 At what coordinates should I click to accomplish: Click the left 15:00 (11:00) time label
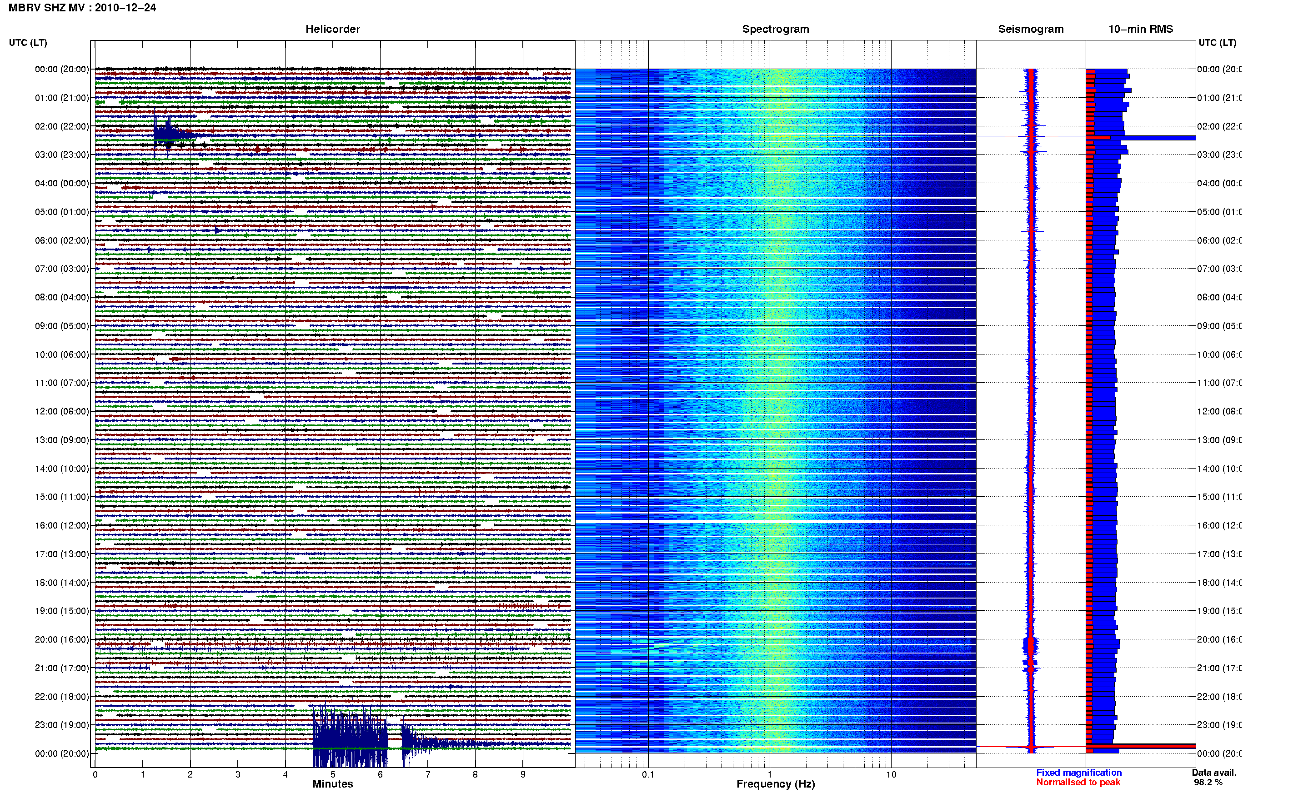tap(62, 497)
